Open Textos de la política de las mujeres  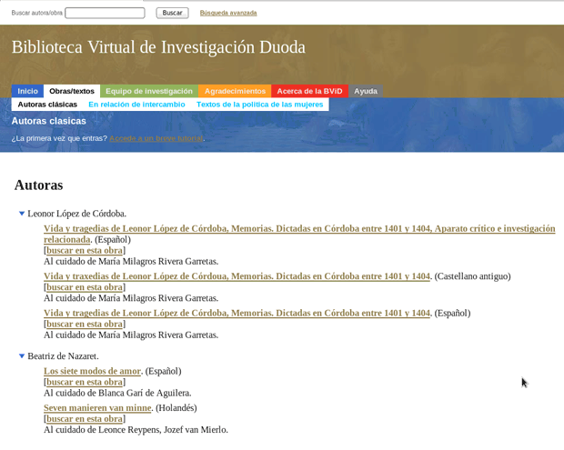point(259,105)
